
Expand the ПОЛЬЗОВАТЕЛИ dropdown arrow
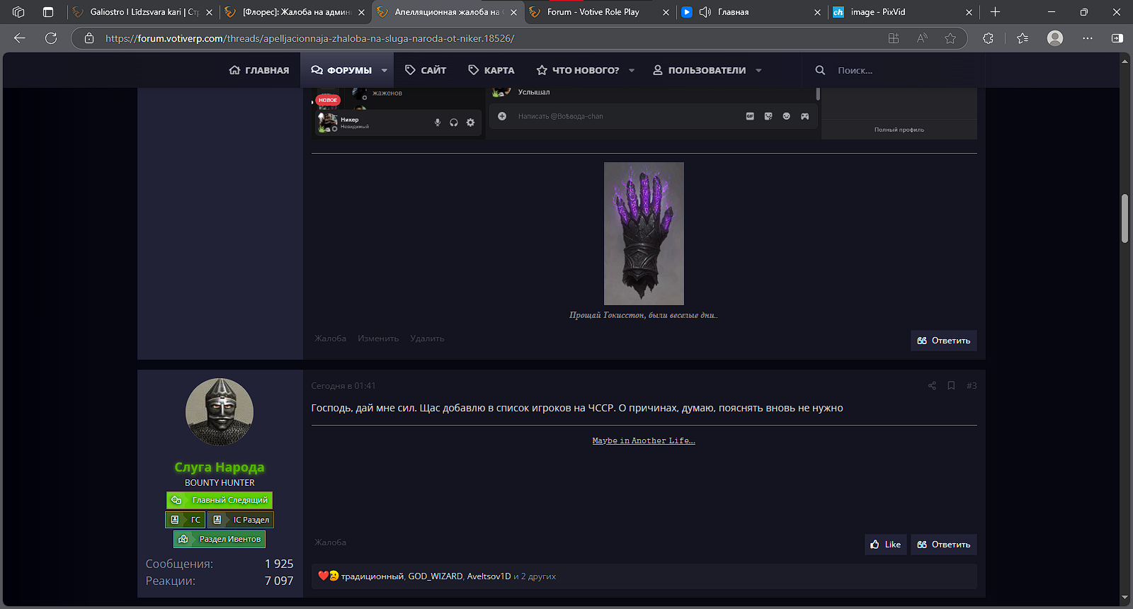[x=758, y=70]
